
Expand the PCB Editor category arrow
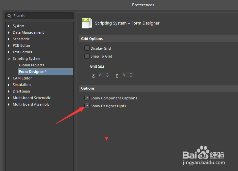[8, 45]
